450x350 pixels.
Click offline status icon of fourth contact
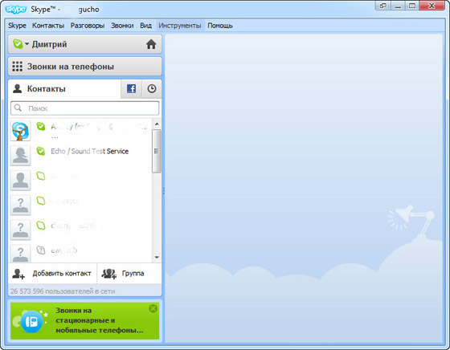[x=41, y=201]
